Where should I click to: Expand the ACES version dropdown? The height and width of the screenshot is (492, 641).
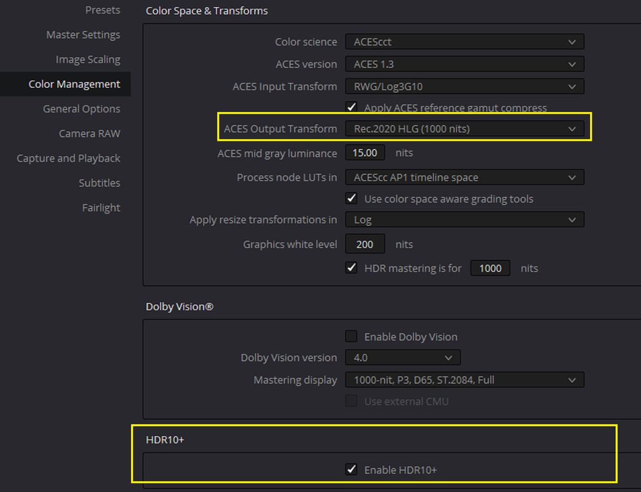464,64
